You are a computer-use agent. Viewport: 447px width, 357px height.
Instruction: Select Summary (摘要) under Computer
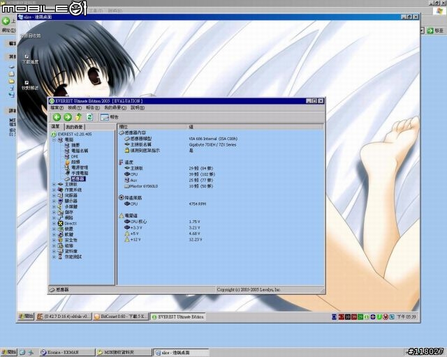[x=75, y=145]
